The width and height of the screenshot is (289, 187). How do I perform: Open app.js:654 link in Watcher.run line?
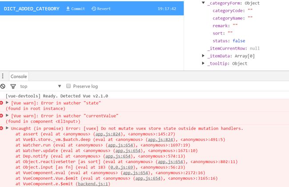pyautogui.click(x=120, y=145)
